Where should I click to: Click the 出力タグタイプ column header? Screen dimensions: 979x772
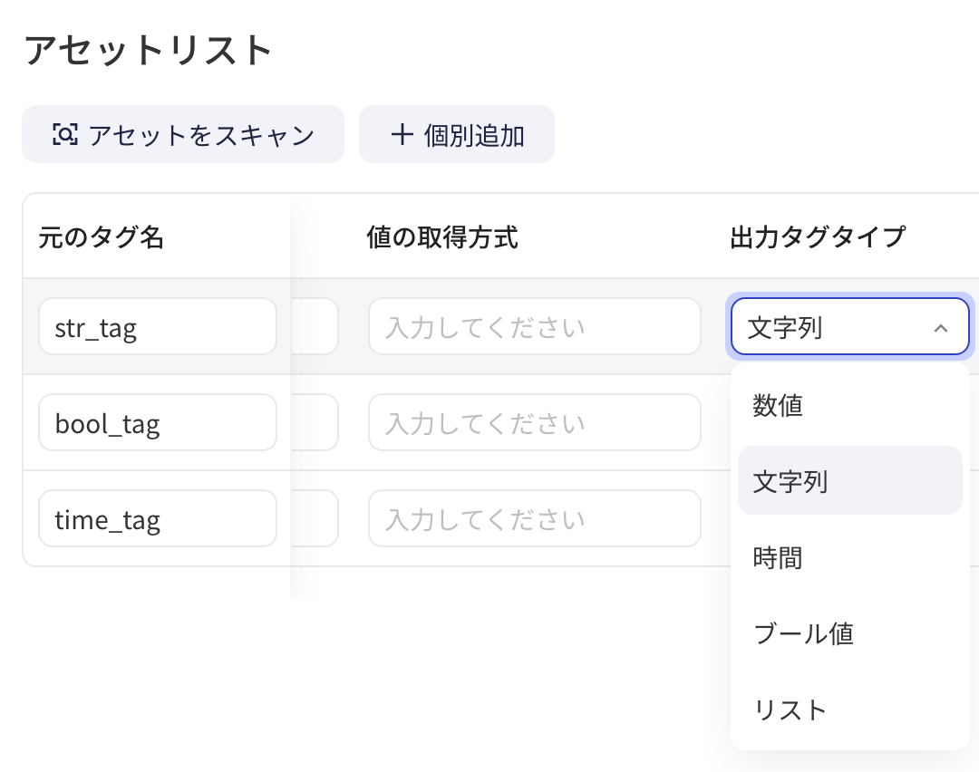point(818,237)
